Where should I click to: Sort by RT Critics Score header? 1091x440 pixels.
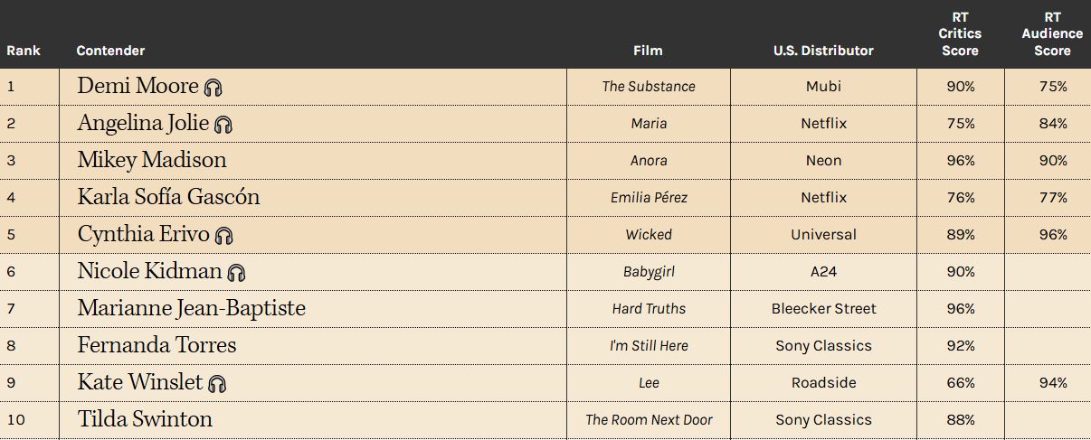click(x=960, y=34)
